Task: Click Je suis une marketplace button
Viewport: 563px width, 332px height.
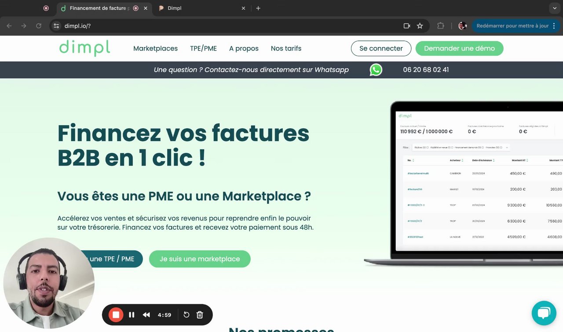Action: 200,259
